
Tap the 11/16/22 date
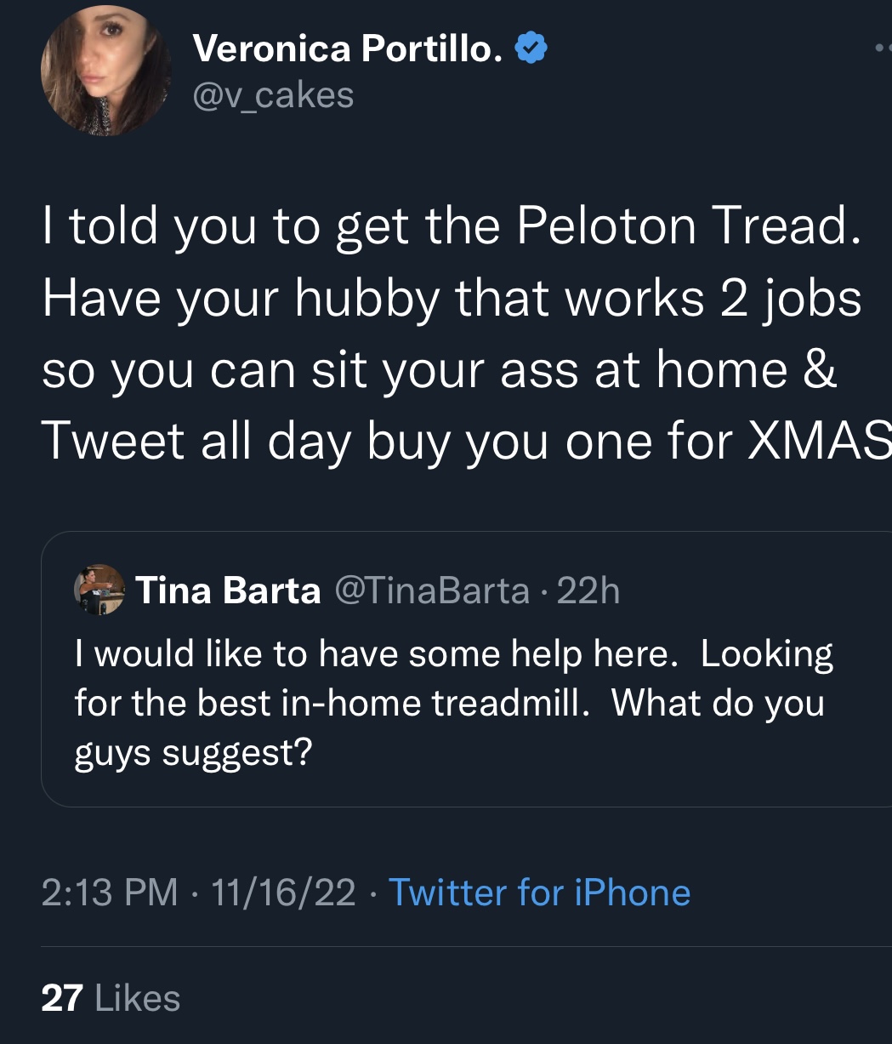coord(284,893)
